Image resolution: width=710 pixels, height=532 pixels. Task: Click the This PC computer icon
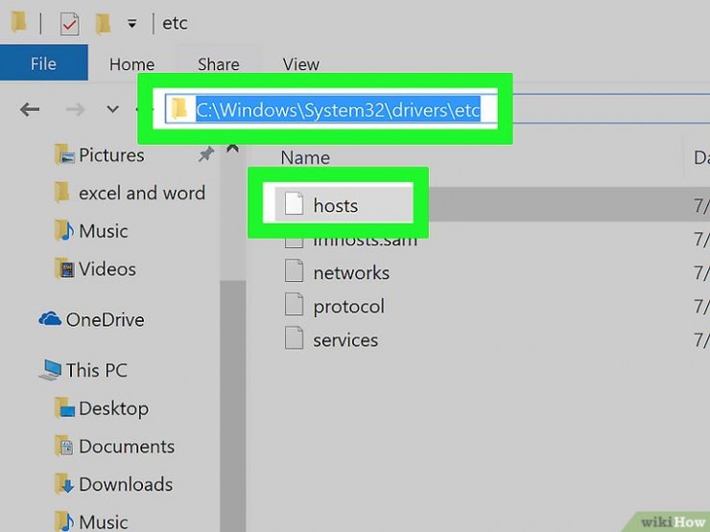tap(50, 370)
